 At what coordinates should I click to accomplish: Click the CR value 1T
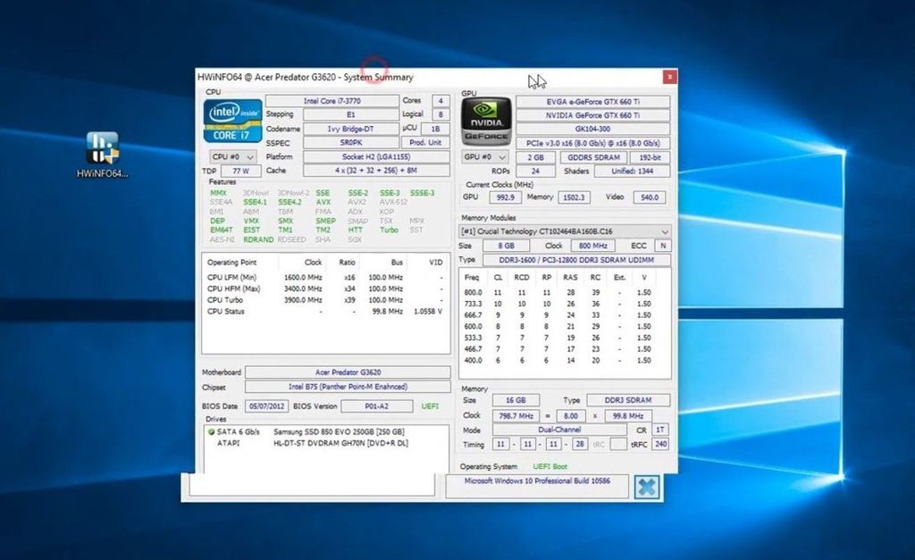point(660,430)
